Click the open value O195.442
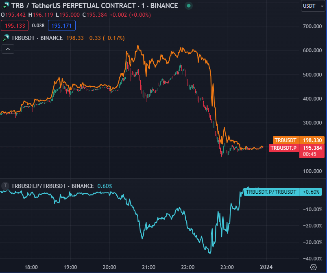Image resolution: width=327 pixels, height=273 pixels. 13,15
